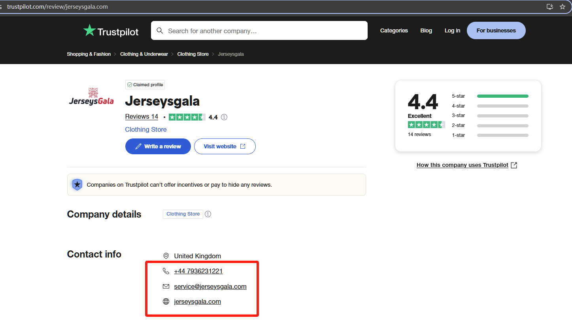The image size is (572, 320).
Task: Bookmark this page with the star icon
Action: [563, 7]
